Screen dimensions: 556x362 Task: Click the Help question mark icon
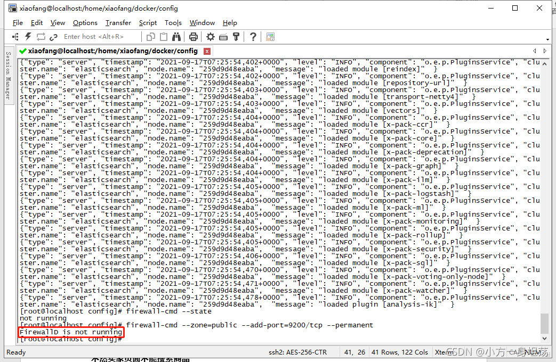coord(253,37)
